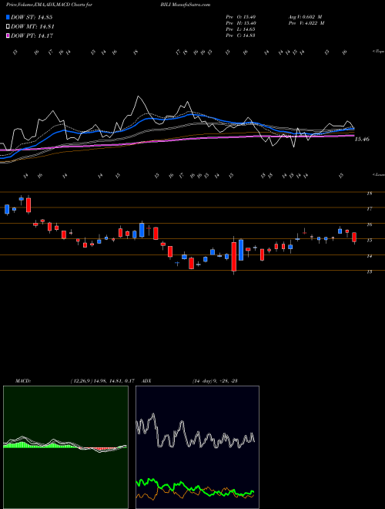Click the 15.46 label on the EMA chart

363,140
